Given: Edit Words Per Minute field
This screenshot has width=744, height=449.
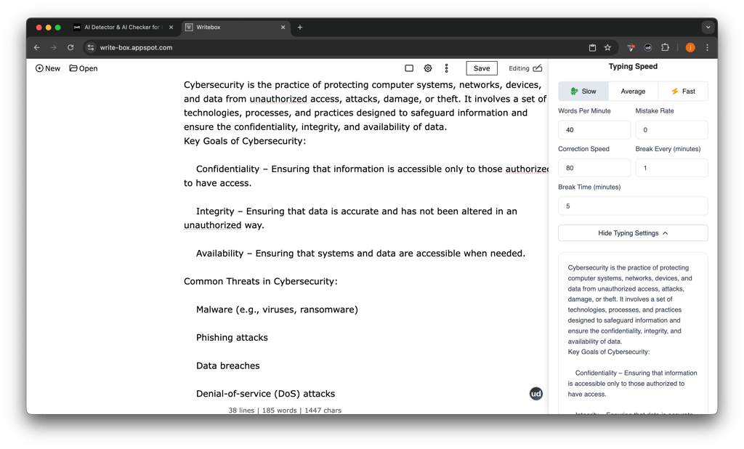Looking at the screenshot, I should tap(594, 129).
